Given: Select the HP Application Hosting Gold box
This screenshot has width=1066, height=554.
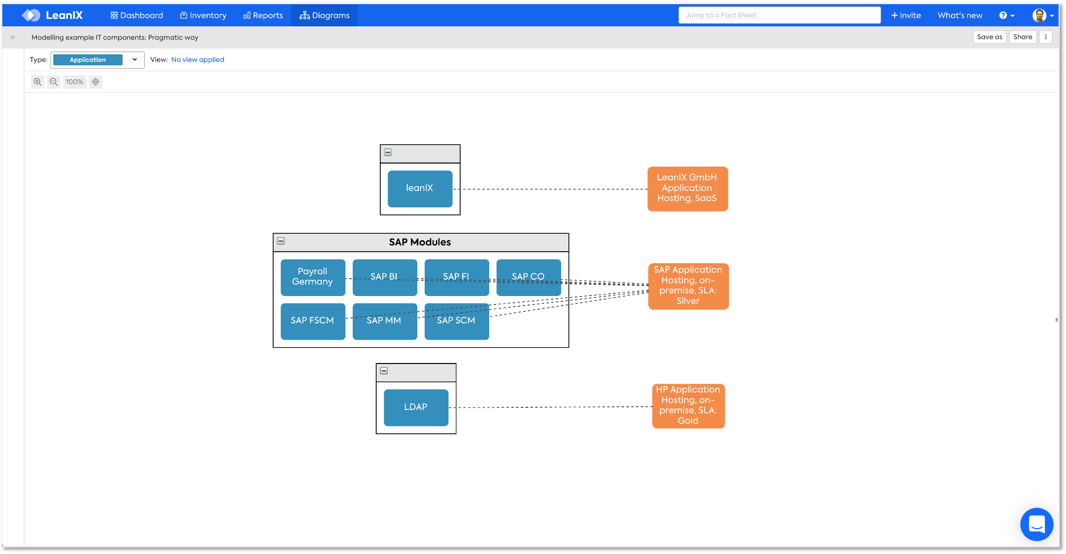Looking at the screenshot, I should point(688,406).
